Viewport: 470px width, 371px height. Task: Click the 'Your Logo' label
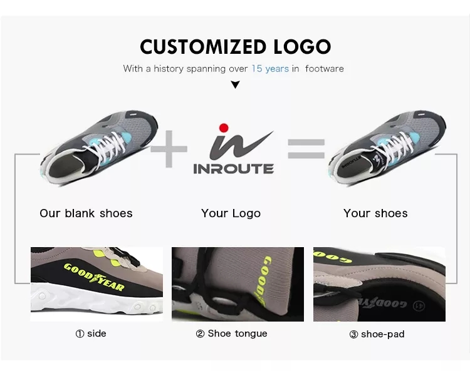(231, 213)
